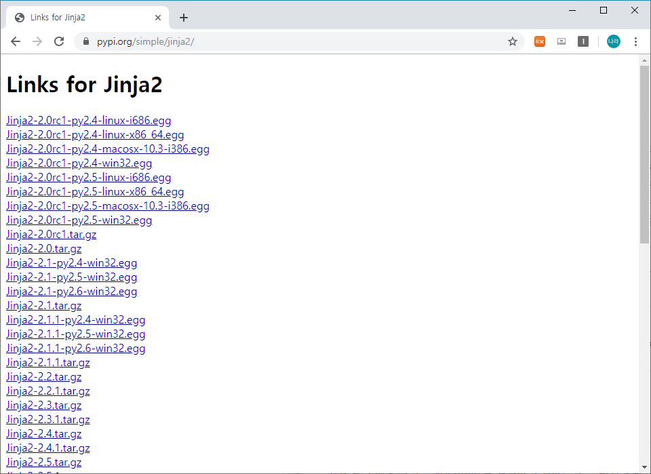This screenshot has width=651, height=474.
Task: Open Jinja2-2.1-py2.6-win32.egg link
Action: (71, 292)
